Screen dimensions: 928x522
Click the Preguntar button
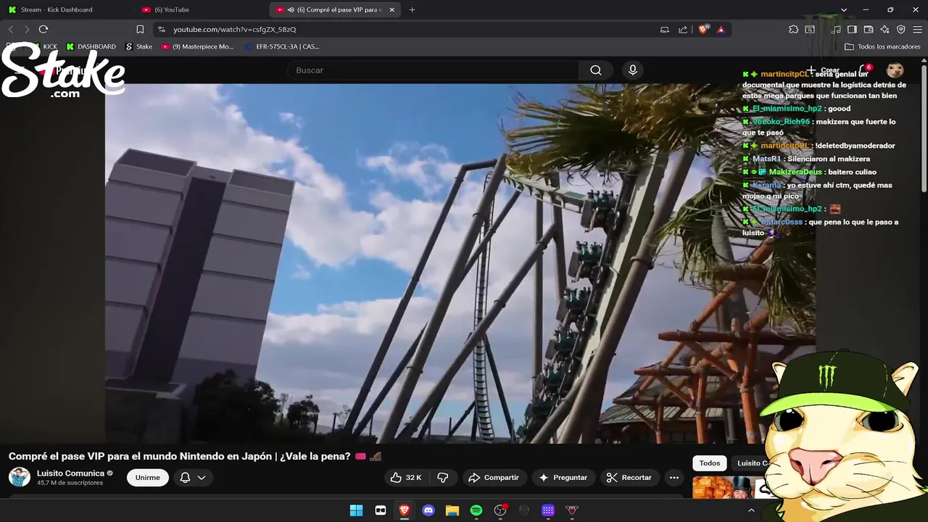[x=563, y=478]
